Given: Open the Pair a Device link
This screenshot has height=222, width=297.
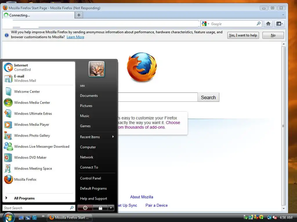Looking at the screenshot, I should [156, 206].
